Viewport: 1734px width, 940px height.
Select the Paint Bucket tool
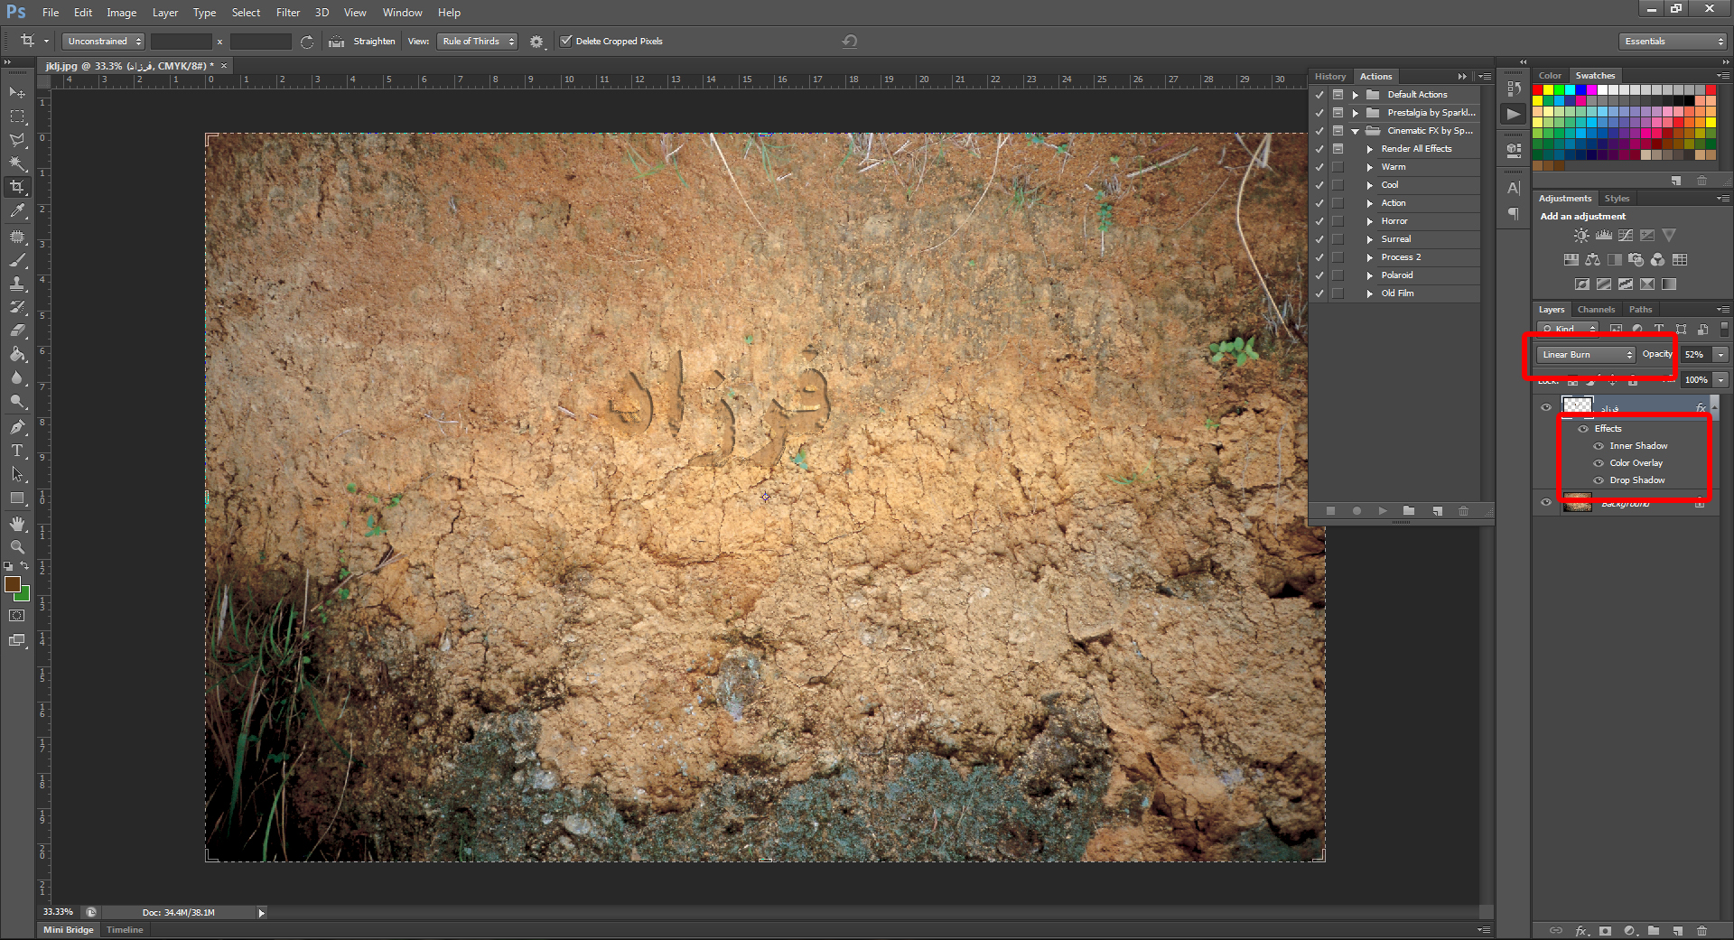[x=17, y=354]
